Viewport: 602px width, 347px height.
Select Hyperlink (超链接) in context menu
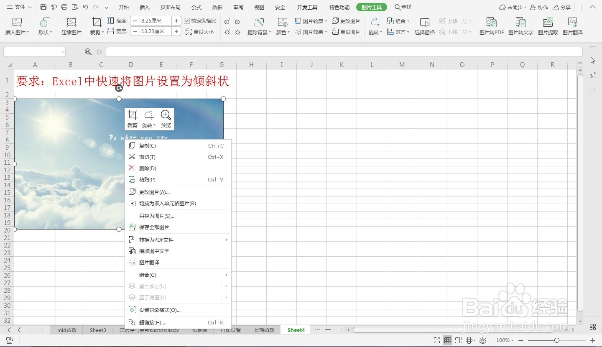[x=178, y=322]
